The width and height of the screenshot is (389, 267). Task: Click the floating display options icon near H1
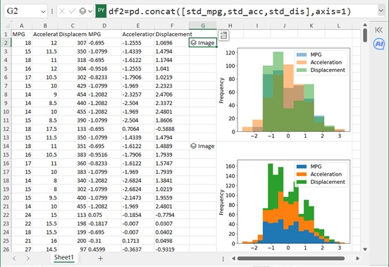coord(223,35)
